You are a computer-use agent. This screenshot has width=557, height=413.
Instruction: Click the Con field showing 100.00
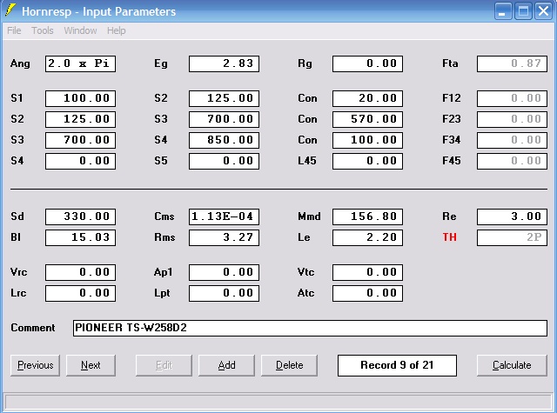point(367,140)
